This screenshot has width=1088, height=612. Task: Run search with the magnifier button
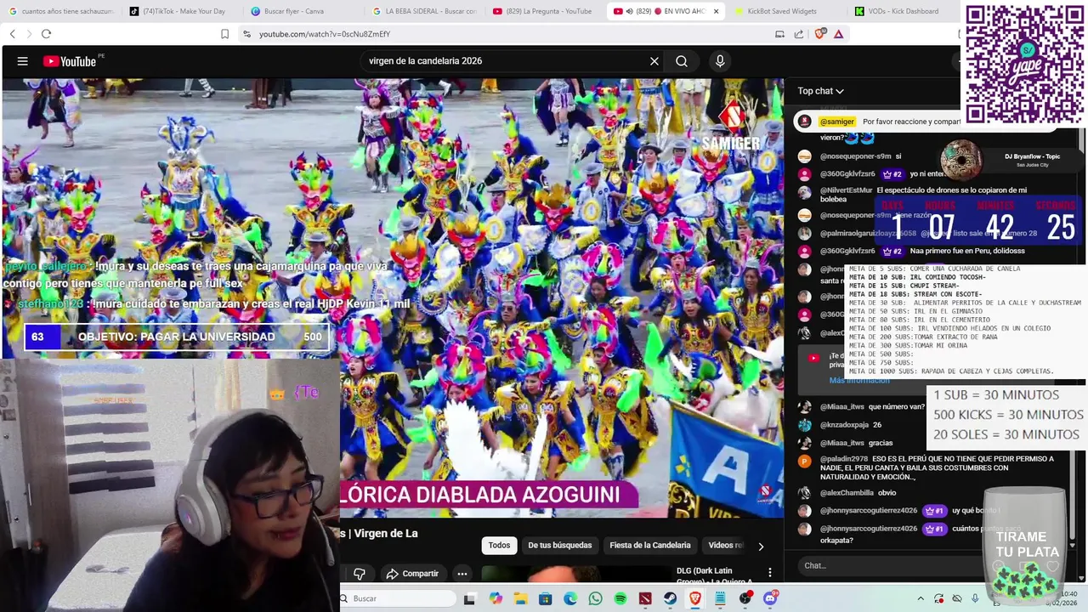coord(682,61)
